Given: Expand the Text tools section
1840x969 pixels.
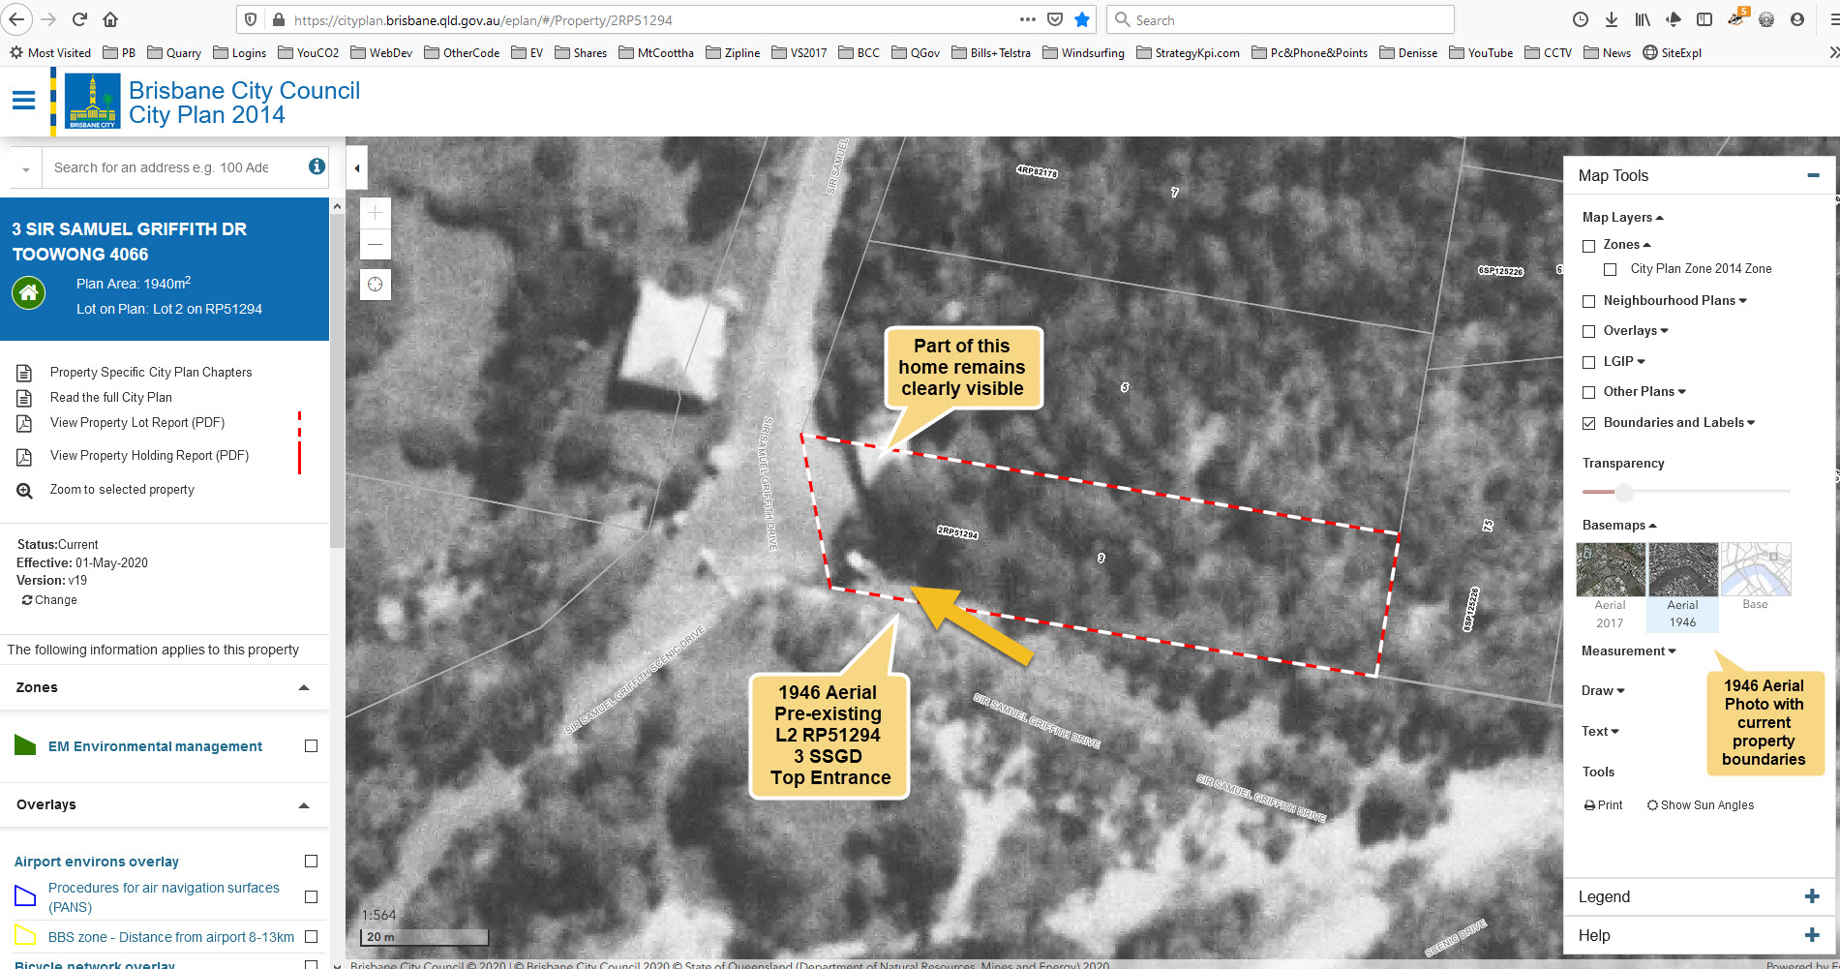Looking at the screenshot, I should [1600, 732].
